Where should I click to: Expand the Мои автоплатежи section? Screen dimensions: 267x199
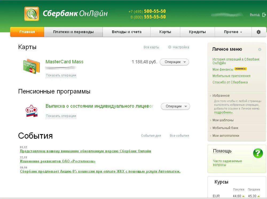(x=226, y=136)
